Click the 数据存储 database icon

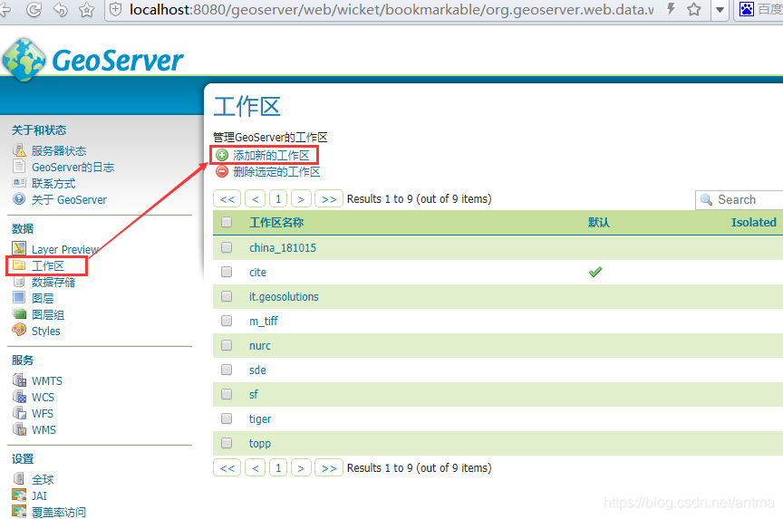pyautogui.click(x=19, y=282)
